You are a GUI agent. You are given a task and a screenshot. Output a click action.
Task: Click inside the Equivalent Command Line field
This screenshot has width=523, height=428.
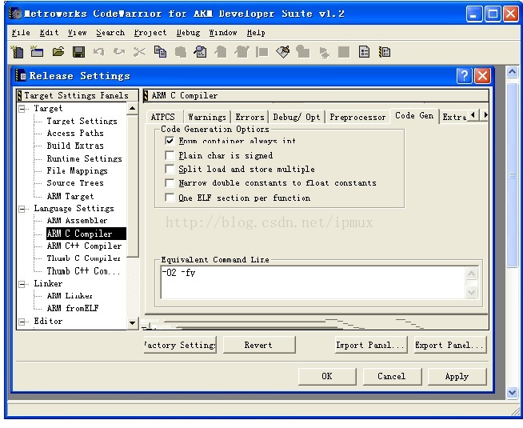point(313,282)
